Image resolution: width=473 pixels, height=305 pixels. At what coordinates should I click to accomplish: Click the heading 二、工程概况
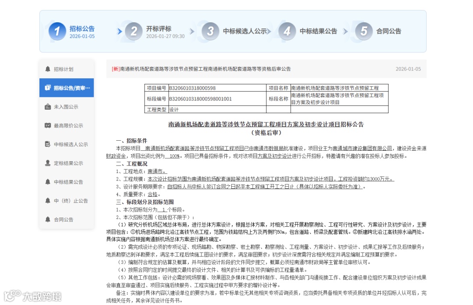[x=131, y=163]
